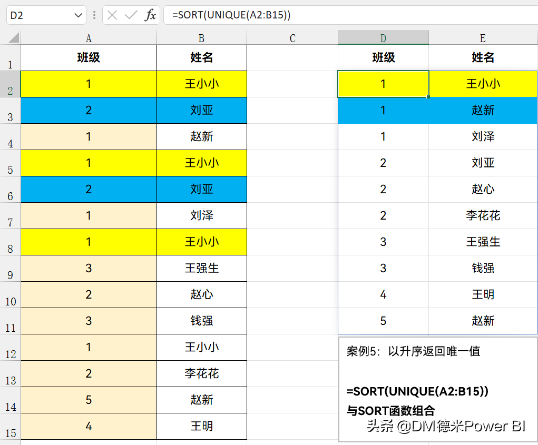Screen dimensions: 538x445
Task: Select column A header
Action: coord(89,38)
